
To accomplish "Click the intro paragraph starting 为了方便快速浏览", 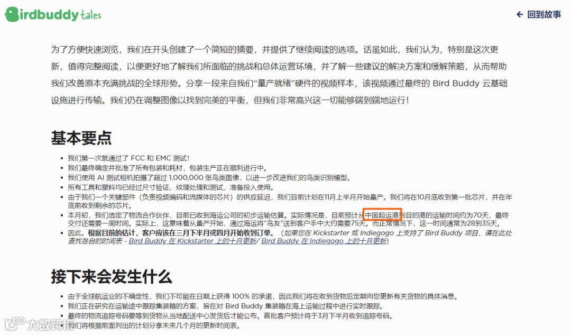I will point(279,75).
